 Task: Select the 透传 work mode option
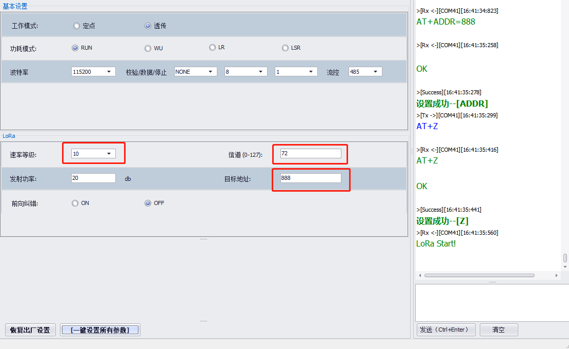[148, 26]
